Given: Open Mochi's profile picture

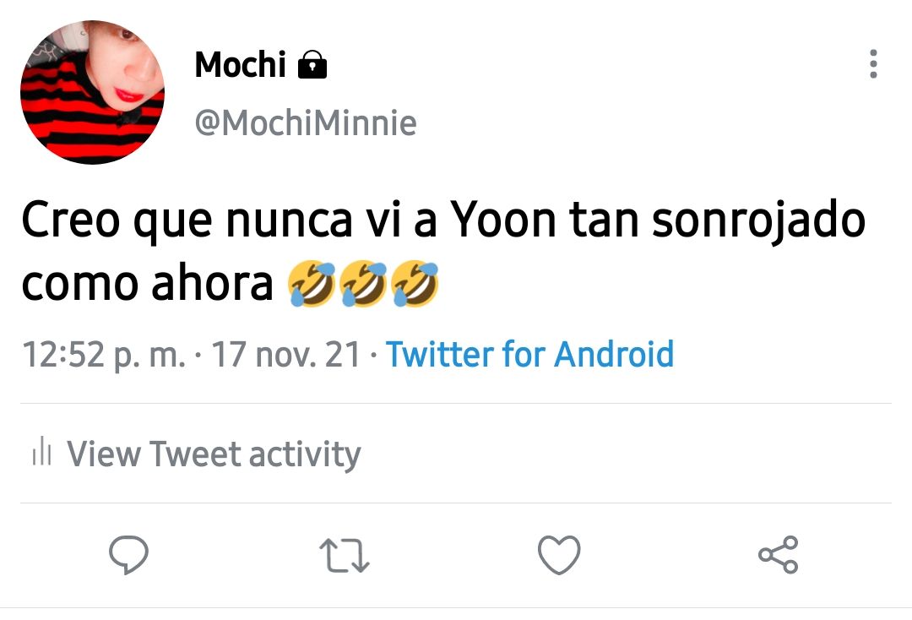Looking at the screenshot, I should click(x=93, y=92).
